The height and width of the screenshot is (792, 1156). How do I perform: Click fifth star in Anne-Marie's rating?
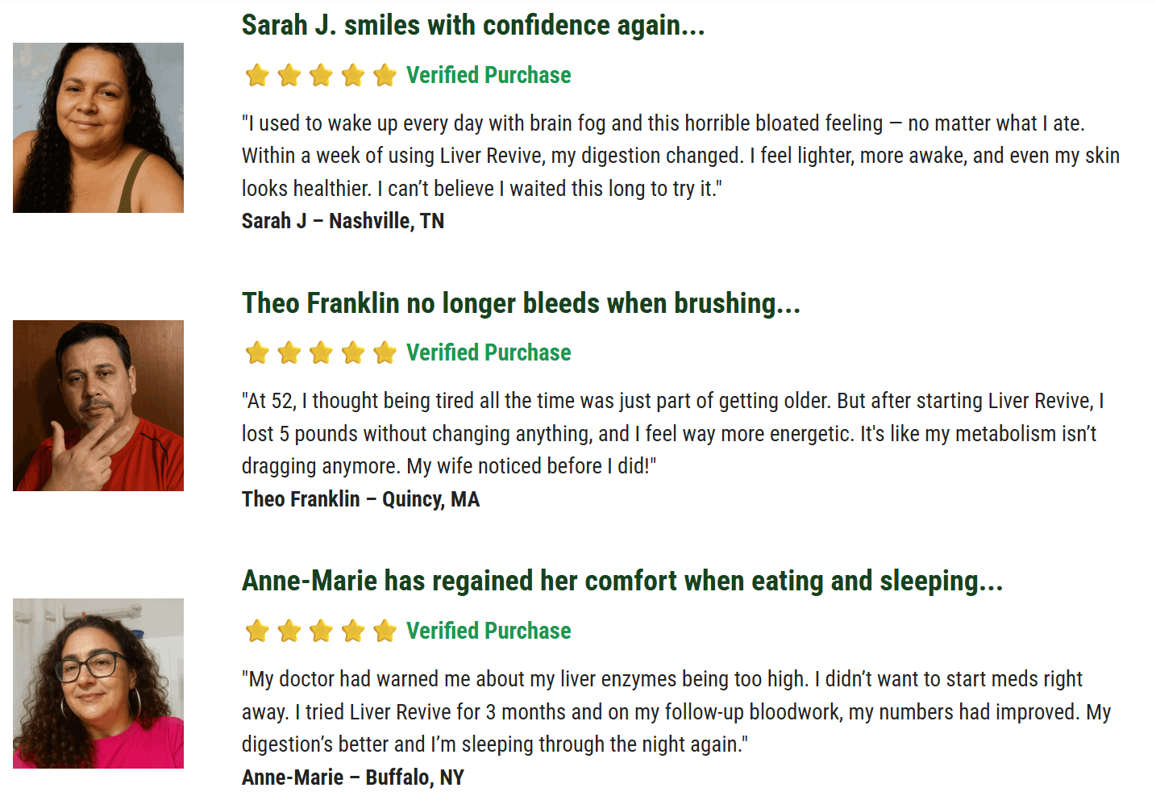click(385, 631)
